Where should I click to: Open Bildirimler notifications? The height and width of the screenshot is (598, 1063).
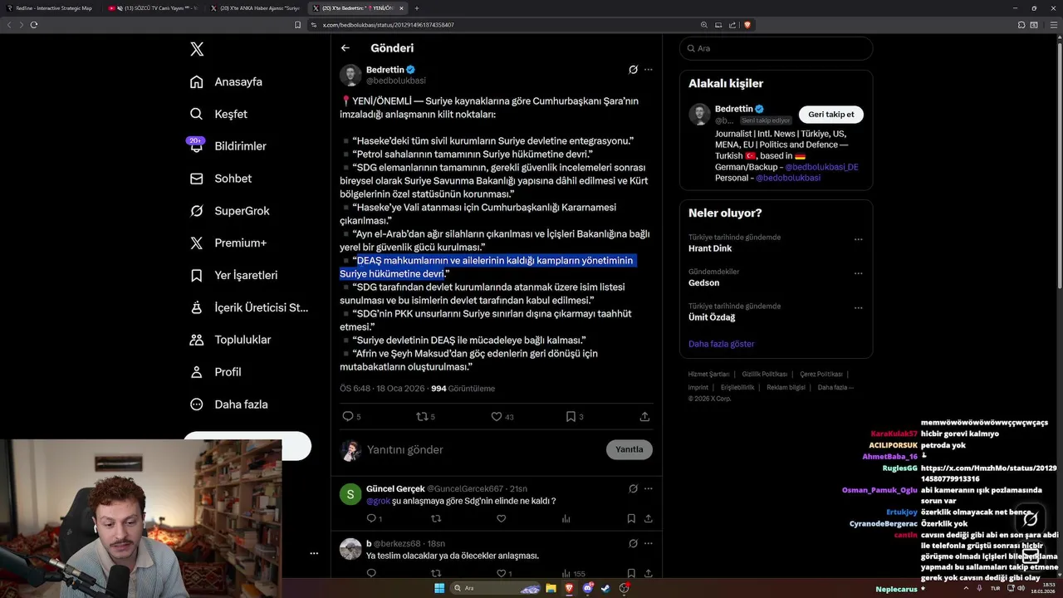(228, 146)
